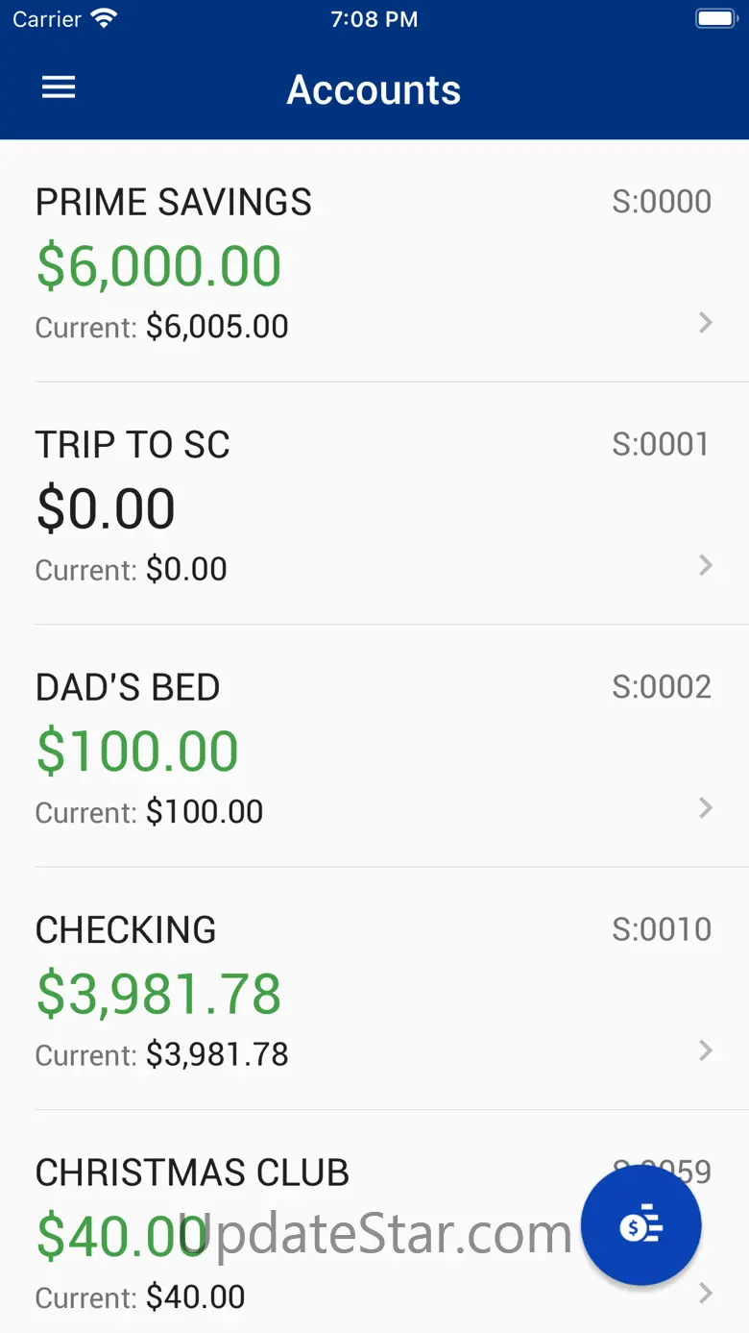This screenshot has width=749, height=1333.
Task: Tap the Accounts header title
Action: [x=374, y=90]
